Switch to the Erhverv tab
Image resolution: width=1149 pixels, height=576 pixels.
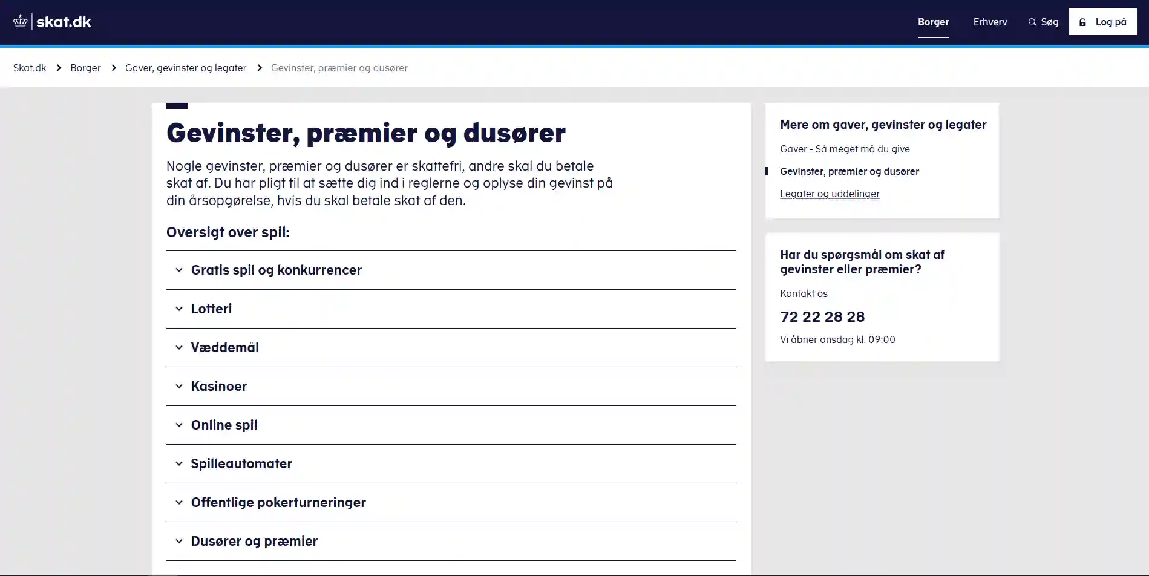pos(990,22)
